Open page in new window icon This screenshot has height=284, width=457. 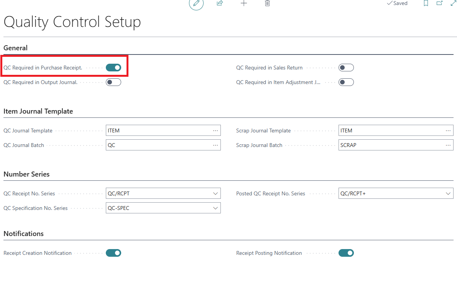[439, 3]
